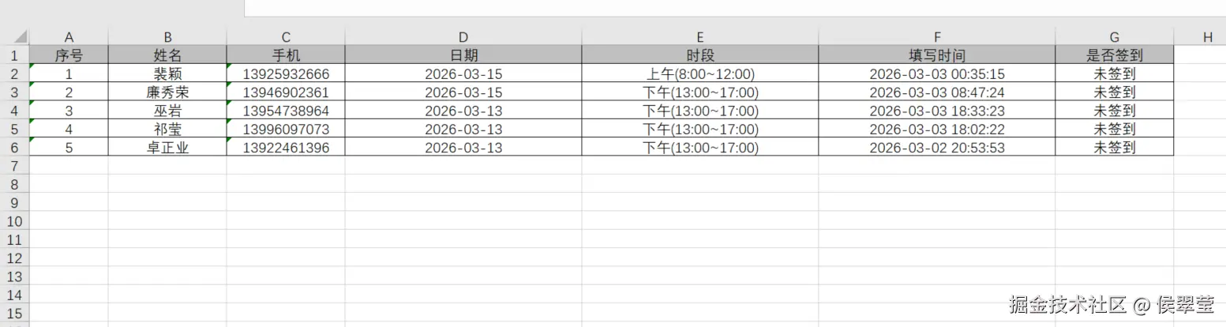Screen dimensions: 1226x327
Task: Click the phone number 13946902361 cell
Action: click(286, 92)
